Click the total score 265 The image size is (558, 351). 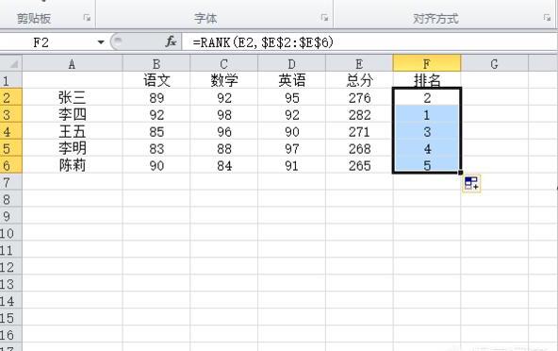(x=359, y=165)
